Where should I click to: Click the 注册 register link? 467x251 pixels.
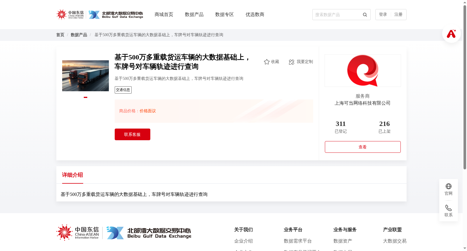(x=398, y=15)
